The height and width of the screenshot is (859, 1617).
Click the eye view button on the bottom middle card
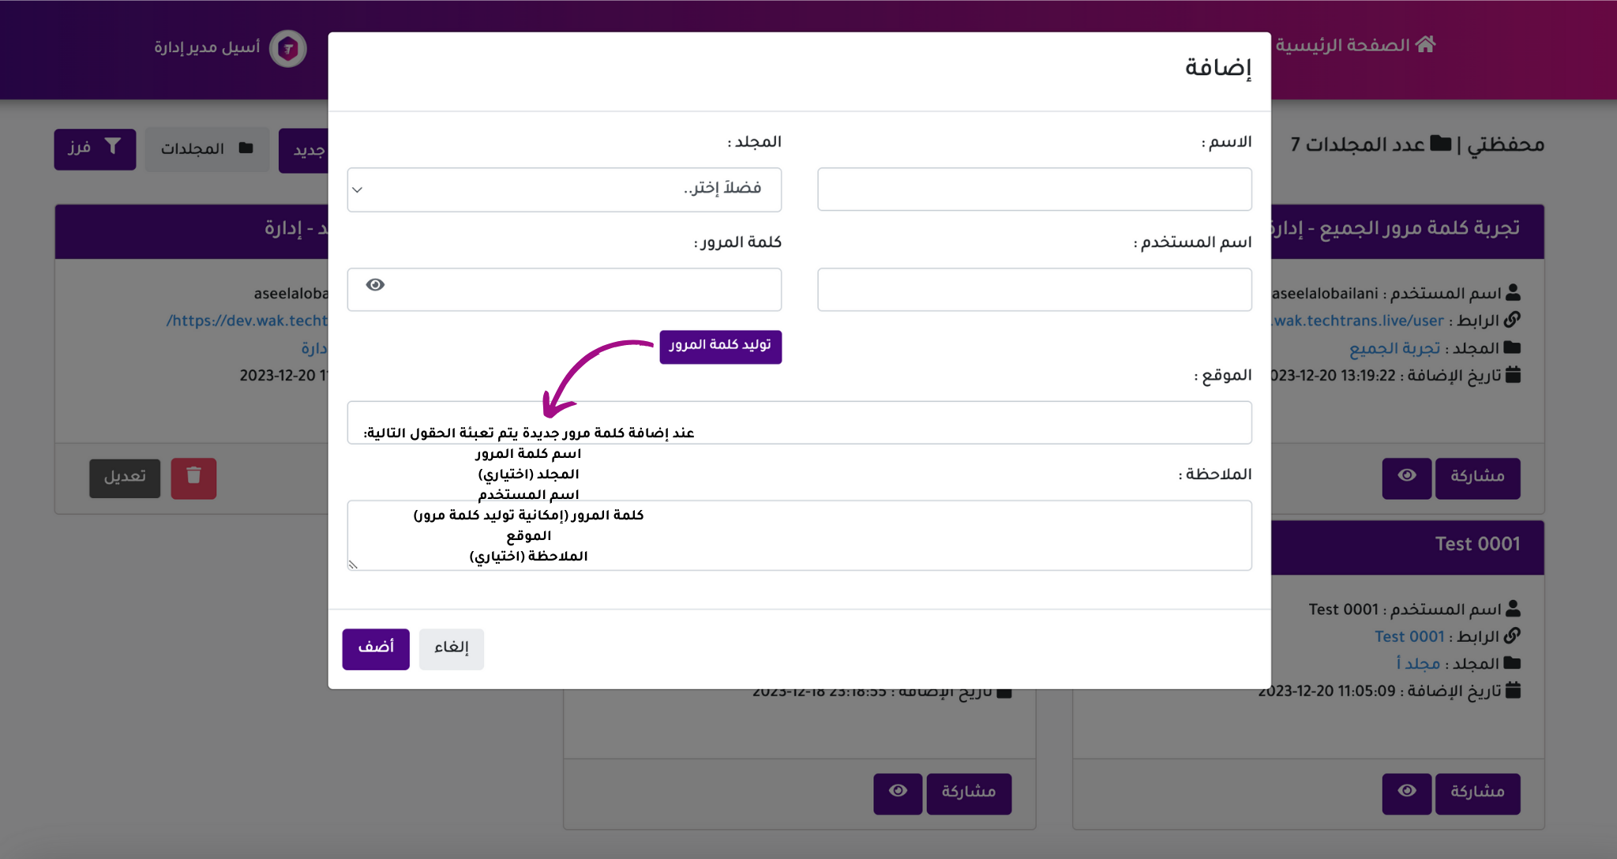tap(898, 793)
